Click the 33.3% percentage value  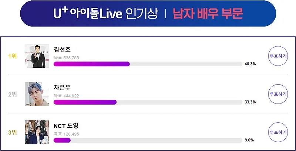[x=250, y=102]
